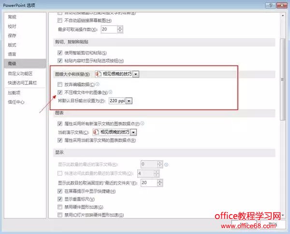290x234 pixels.
Task: Click the Cancel button at the bottom right
Action: coord(273,224)
